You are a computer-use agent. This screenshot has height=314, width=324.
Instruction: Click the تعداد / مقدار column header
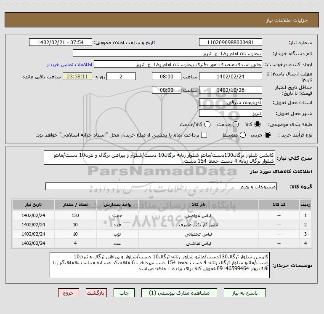(75, 205)
